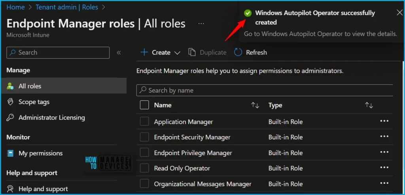This screenshot has width=405, height=195.
Task: Open Help and support sidebar item
Action: coord(43,189)
